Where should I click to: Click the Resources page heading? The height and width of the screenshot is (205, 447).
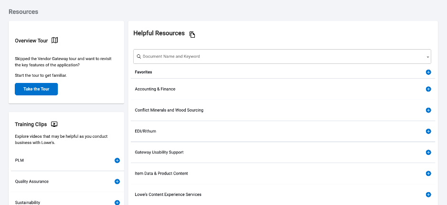pyautogui.click(x=23, y=11)
